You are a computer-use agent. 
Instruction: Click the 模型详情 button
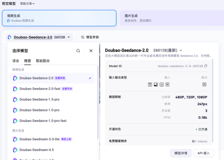pyautogui.click(x=181, y=153)
